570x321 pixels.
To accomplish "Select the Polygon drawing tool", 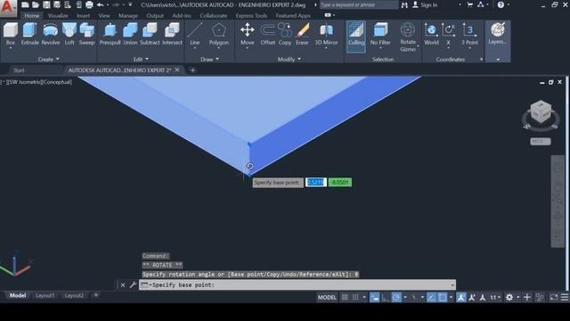I will (219, 34).
